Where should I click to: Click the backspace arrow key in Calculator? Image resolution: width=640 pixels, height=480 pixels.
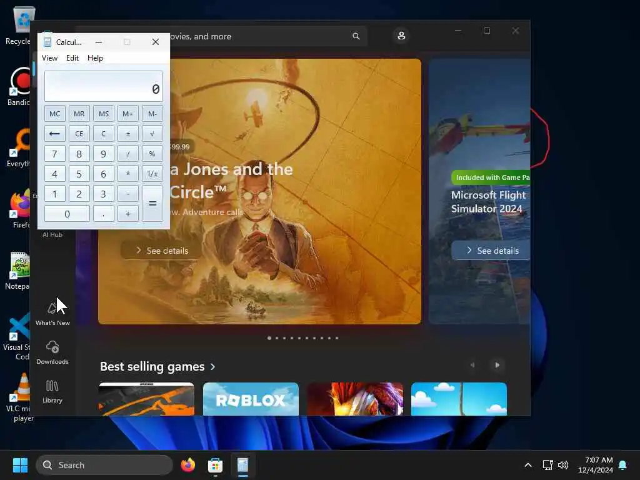[55, 134]
